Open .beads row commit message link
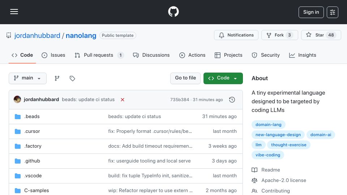 click(x=134, y=117)
